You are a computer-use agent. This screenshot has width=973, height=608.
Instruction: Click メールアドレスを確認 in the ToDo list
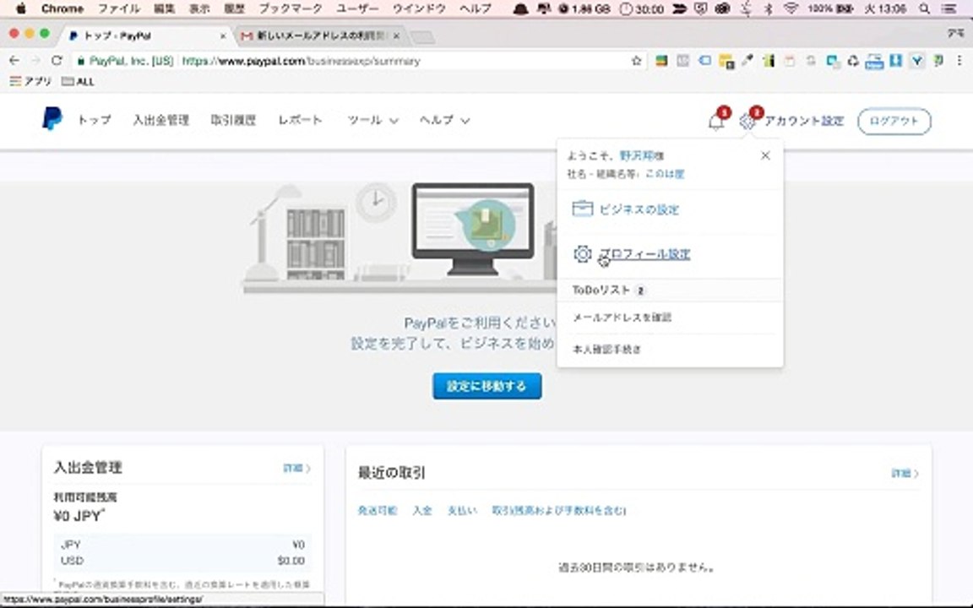click(622, 318)
